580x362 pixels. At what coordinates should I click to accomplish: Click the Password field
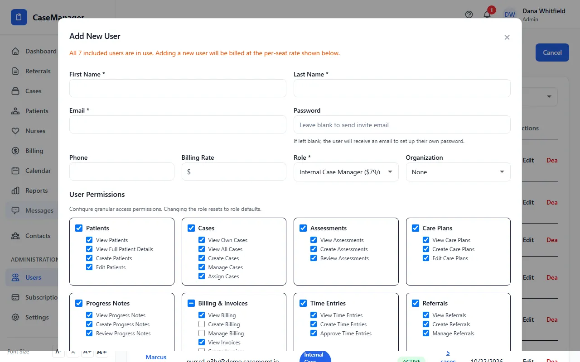click(402, 124)
